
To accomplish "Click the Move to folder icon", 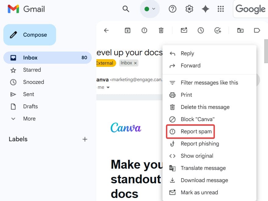I will (x=240, y=31).
